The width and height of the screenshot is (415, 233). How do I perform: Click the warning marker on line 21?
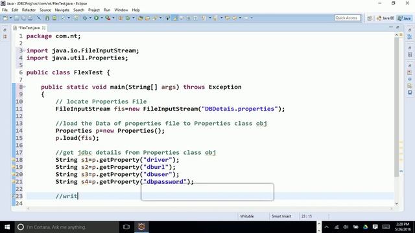(x=14, y=181)
